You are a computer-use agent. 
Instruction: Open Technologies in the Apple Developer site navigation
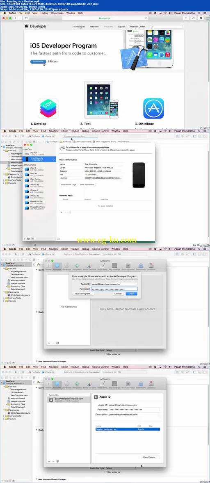(x=78, y=27)
